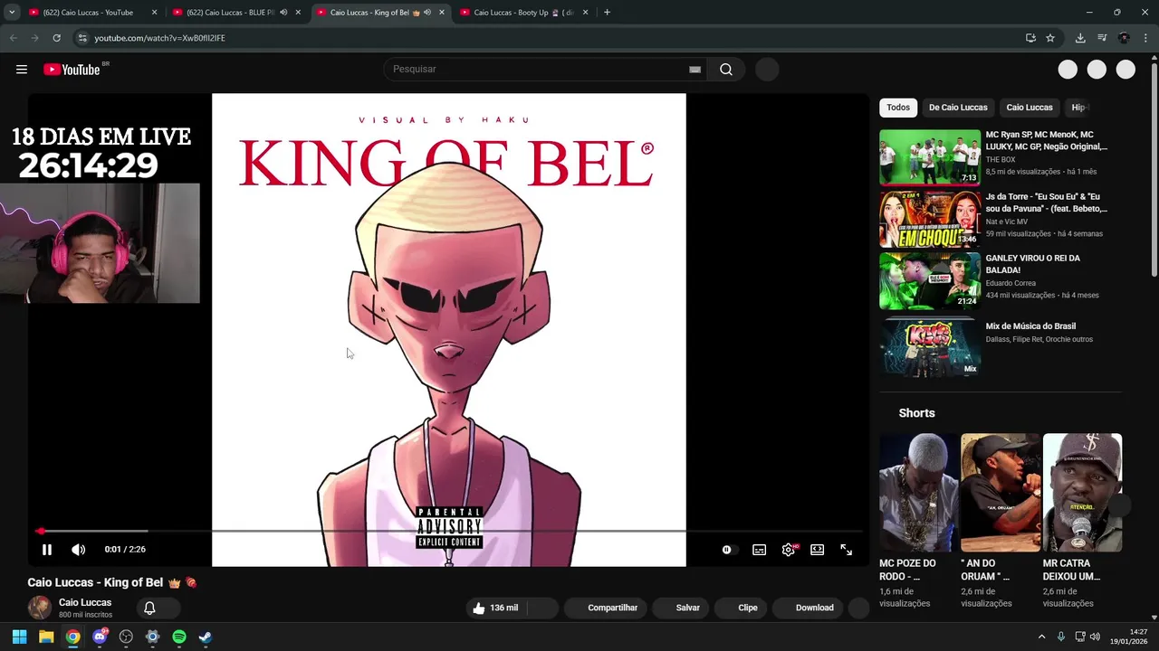Open the MC POZE DO RODO short
The image size is (1159, 651).
918,493
